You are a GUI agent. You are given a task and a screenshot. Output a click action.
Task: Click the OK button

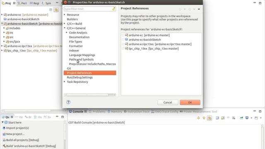click(x=190, y=102)
